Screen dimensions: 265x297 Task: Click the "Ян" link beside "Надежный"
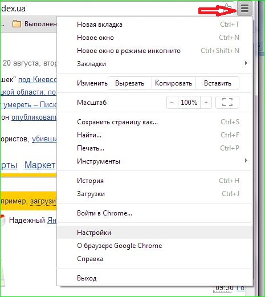tap(52, 220)
